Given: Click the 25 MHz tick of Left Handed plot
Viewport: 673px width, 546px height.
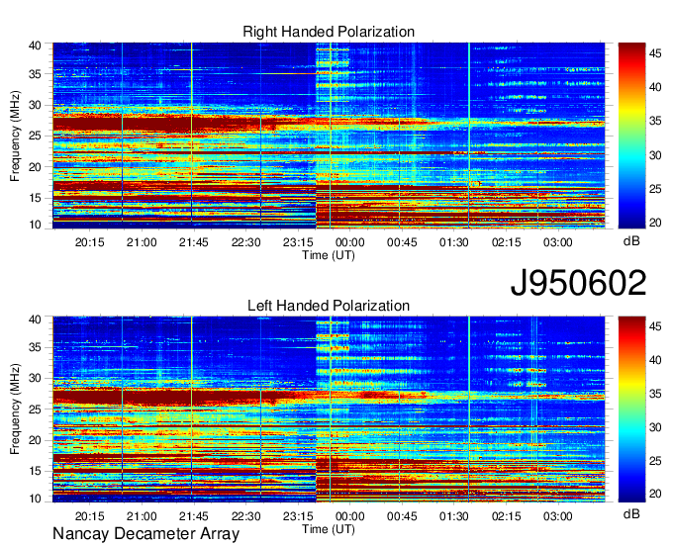Looking at the screenshot, I should 35,409.
